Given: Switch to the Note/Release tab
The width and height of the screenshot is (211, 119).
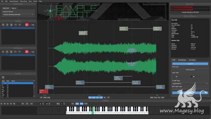Looking at the screenshot, I should tap(182, 60).
